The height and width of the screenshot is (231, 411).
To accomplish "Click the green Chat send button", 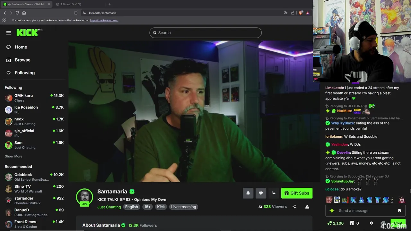I will (x=398, y=223).
